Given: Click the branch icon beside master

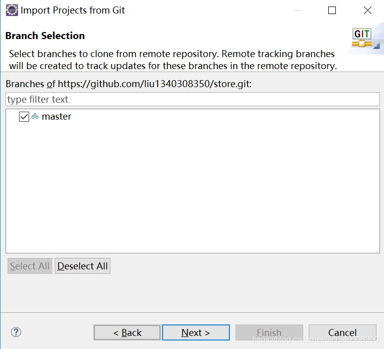Looking at the screenshot, I should point(35,116).
